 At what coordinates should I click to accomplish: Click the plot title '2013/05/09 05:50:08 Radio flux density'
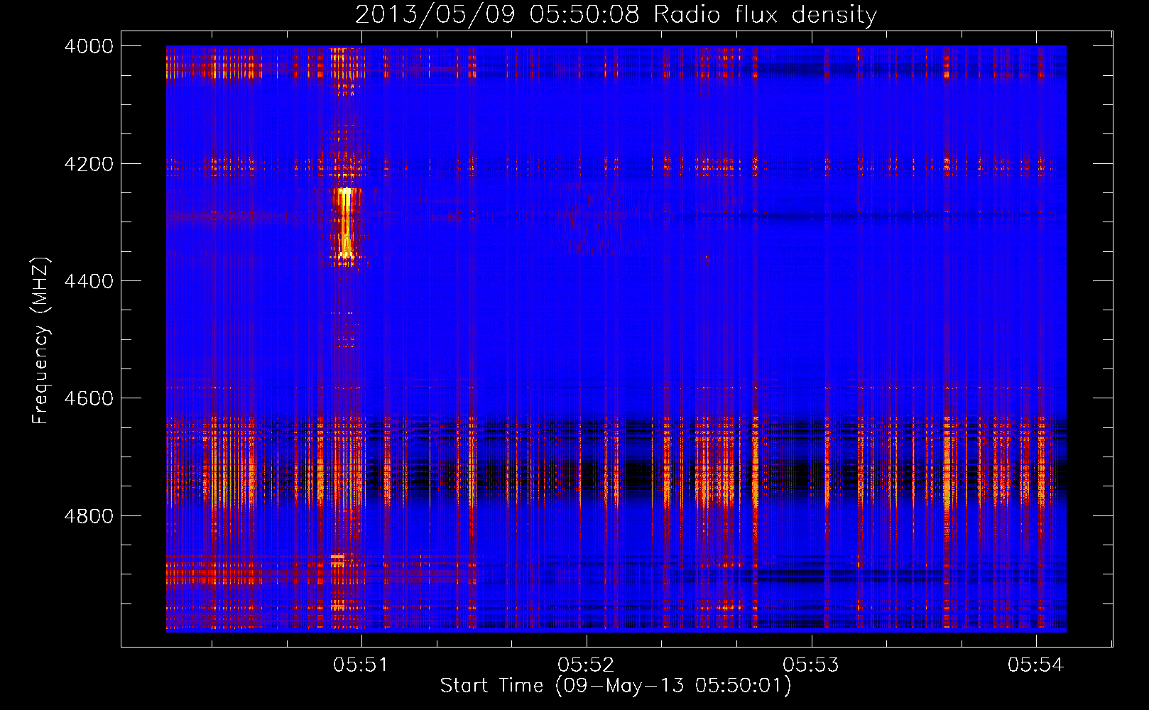pyautogui.click(x=616, y=15)
